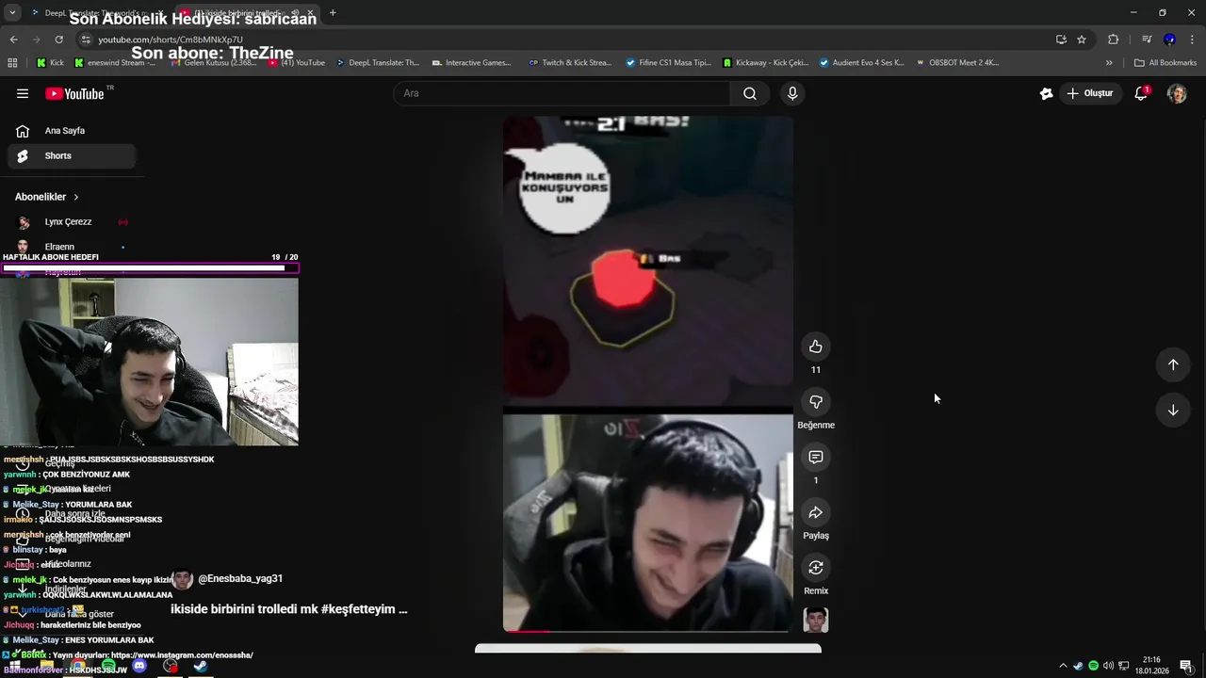Go back in browser history

click(13, 40)
